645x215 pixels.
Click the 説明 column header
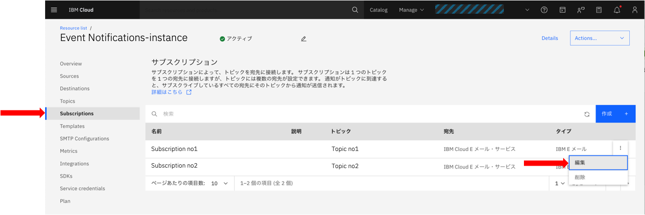point(297,131)
